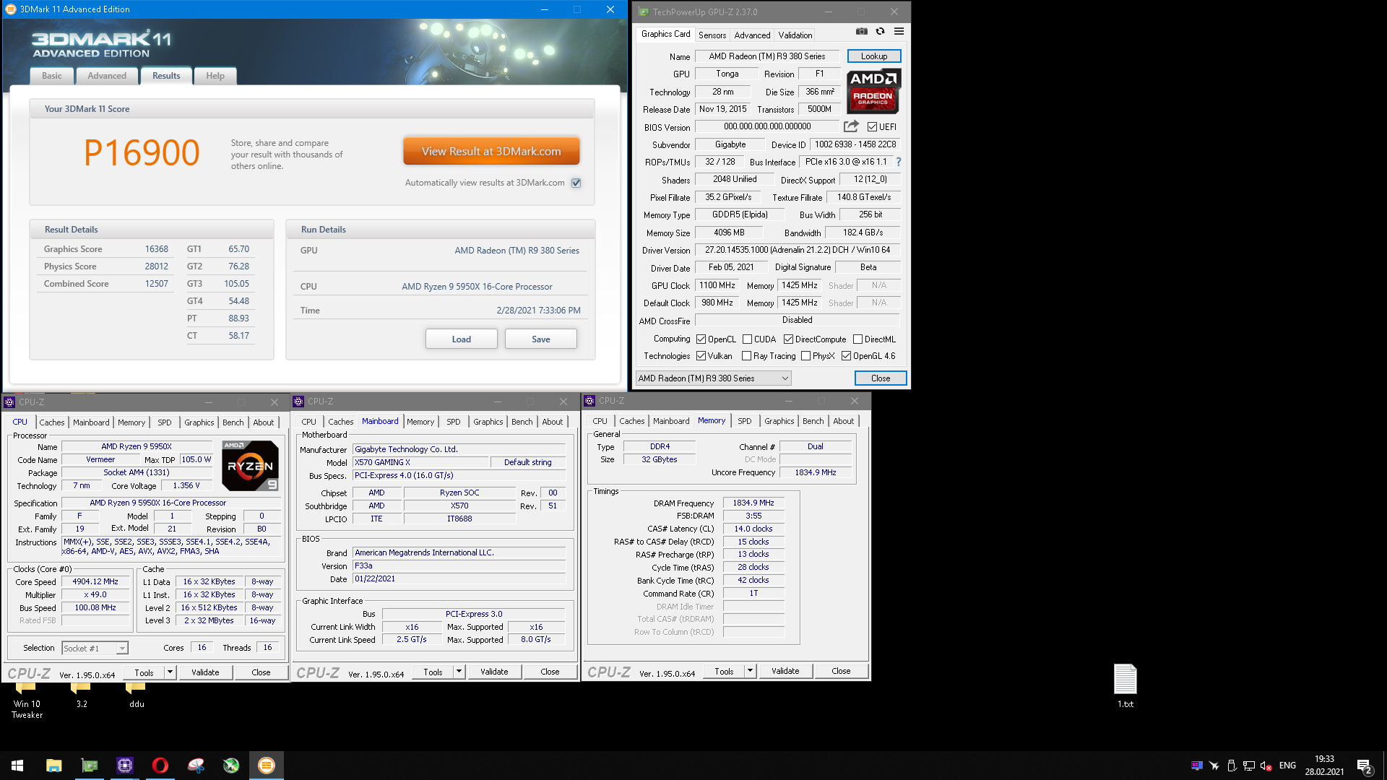The image size is (1387, 780).
Task: Toggle the PhysX checkbox
Action: tap(805, 355)
